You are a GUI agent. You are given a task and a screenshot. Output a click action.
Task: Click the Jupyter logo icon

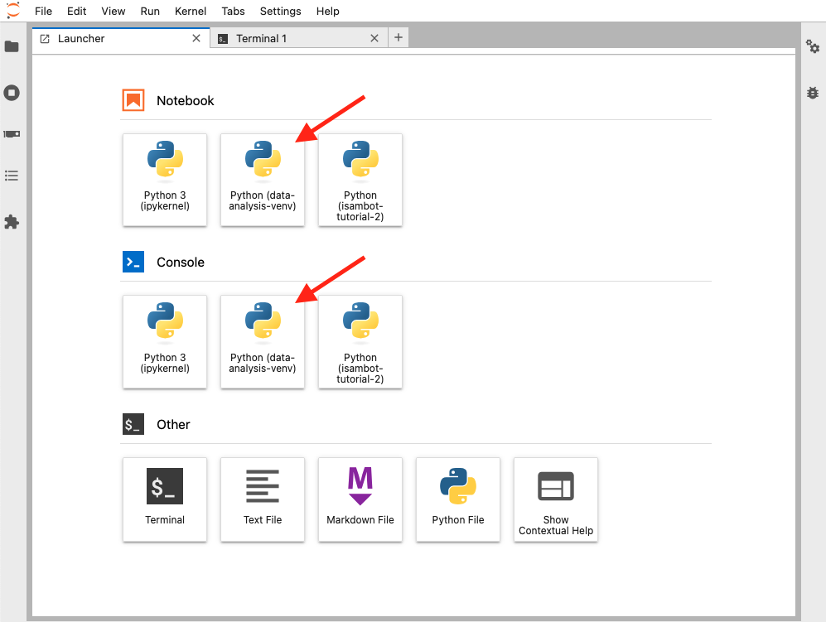pyautogui.click(x=12, y=11)
